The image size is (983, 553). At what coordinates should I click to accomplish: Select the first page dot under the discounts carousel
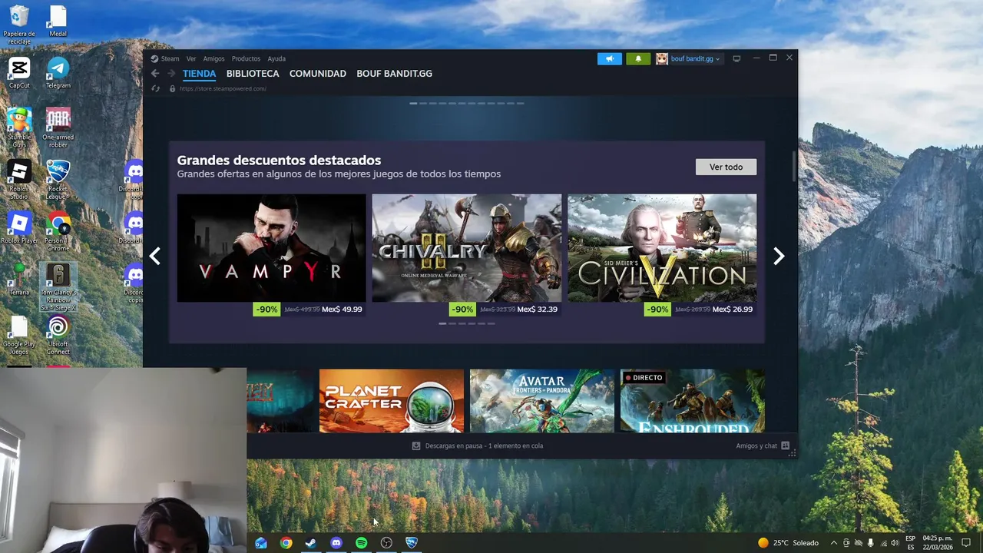[442, 323]
